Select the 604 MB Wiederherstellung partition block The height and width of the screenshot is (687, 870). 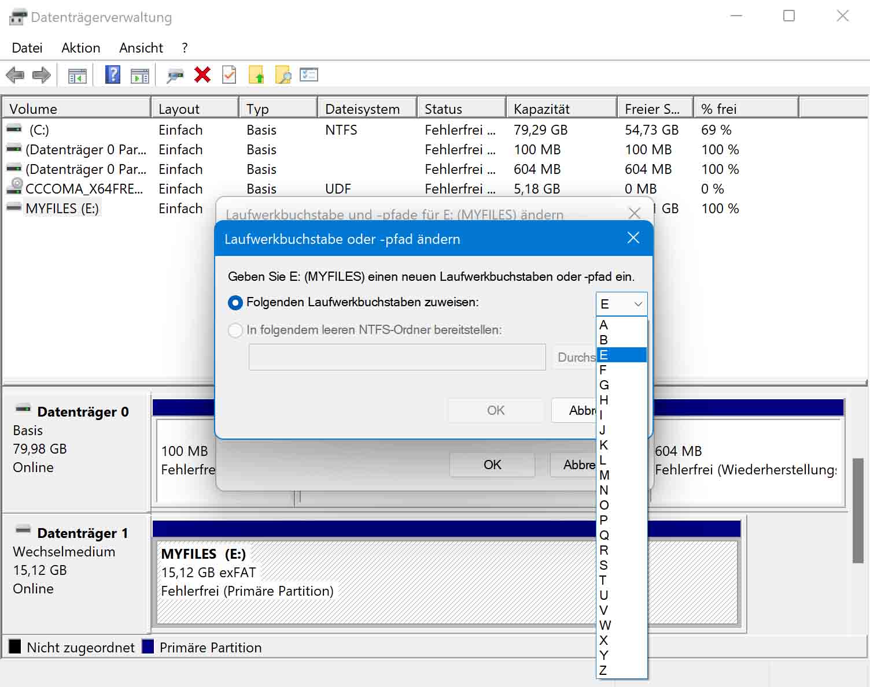point(747,461)
